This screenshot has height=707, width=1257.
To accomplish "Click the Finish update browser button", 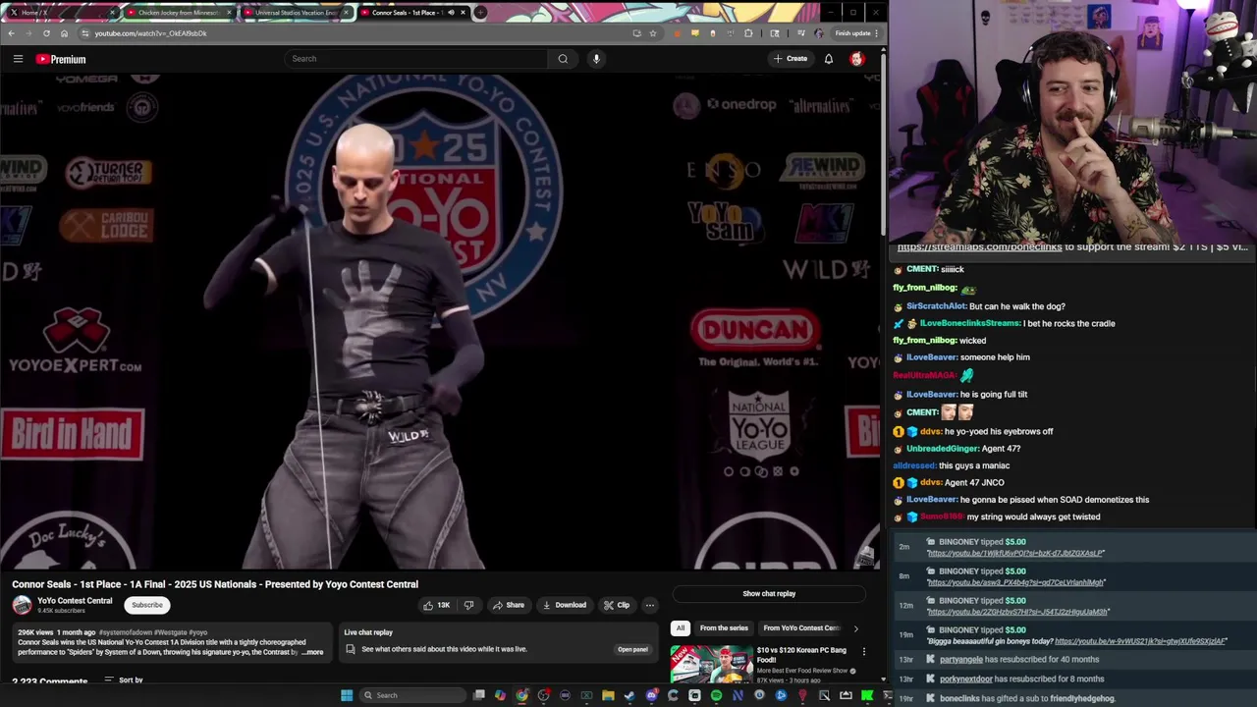I will point(856,33).
